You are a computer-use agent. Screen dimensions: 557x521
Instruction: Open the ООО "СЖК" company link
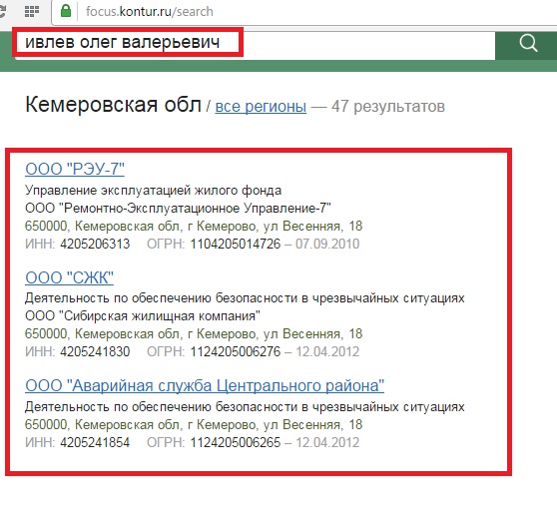click(69, 277)
